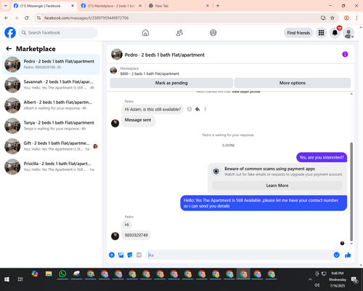Open the Friends icon in top navigation
Screen dimensions: 363x291
pyautogui.click(x=179, y=33)
